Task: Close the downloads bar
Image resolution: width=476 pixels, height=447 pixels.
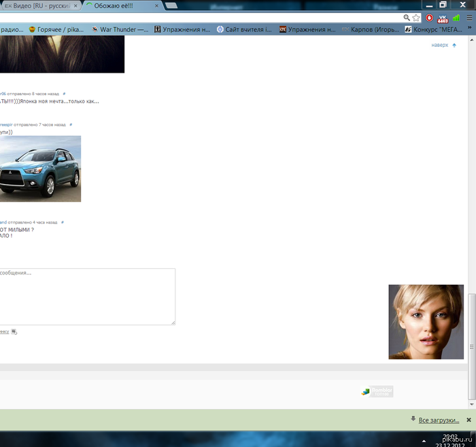Action: pos(469,420)
